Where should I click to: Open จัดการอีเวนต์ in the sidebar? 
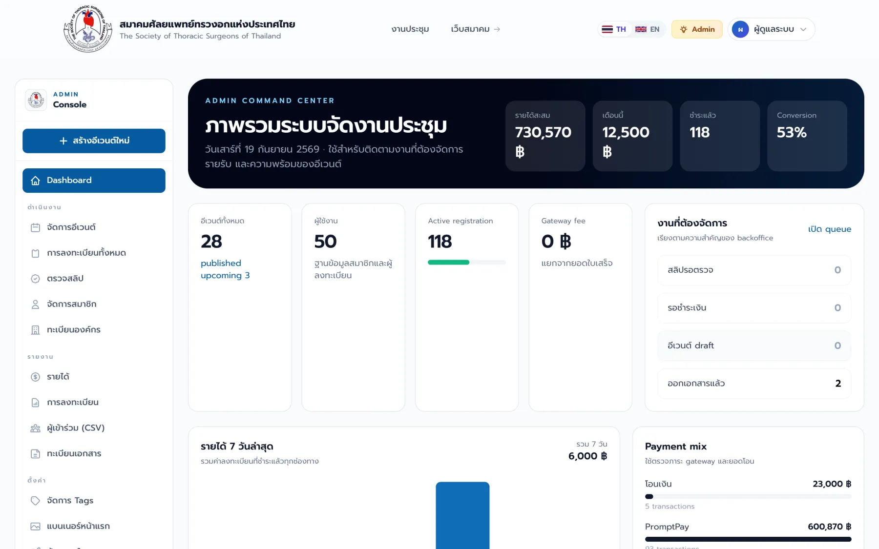[x=94, y=227]
